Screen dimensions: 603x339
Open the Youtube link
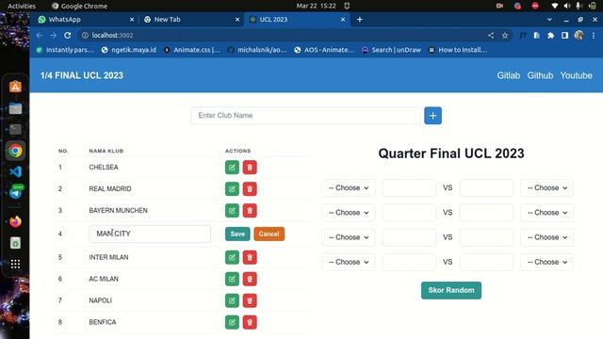(576, 75)
